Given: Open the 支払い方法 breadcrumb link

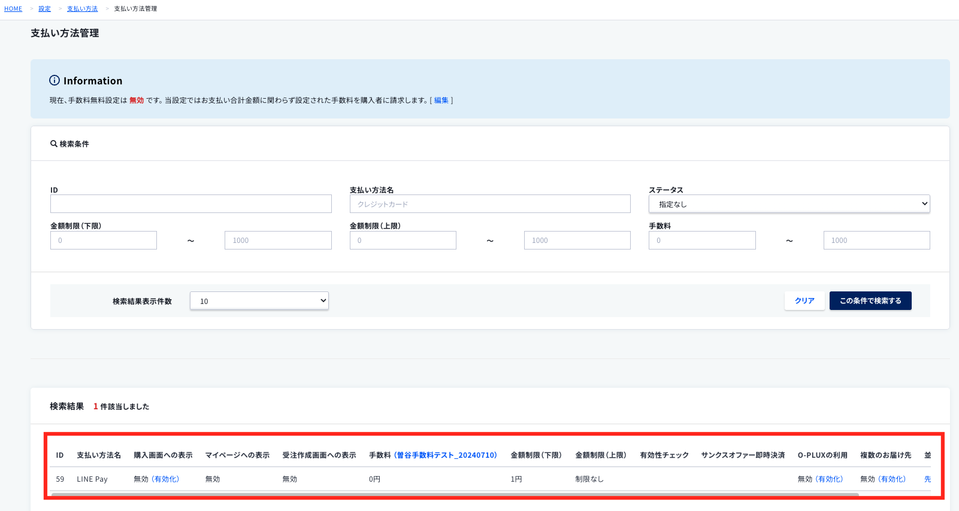Looking at the screenshot, I should click(83, 9).
